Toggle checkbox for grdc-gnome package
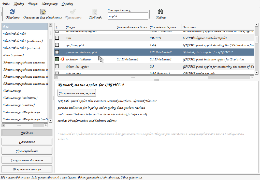 point(57,73)
